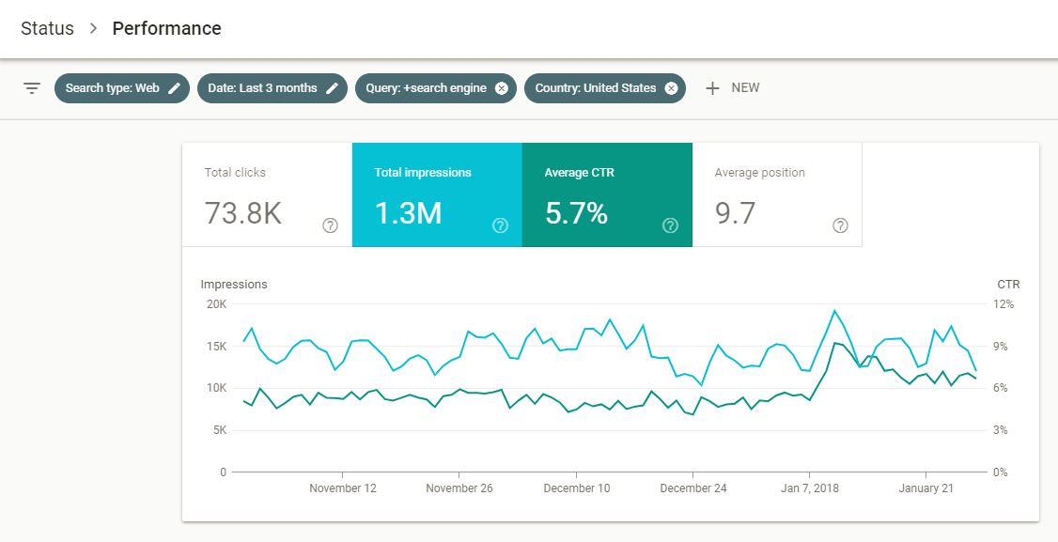1058x542 pixels.
Task: Open the Date: Last 3 months chip
Action: 262,88
